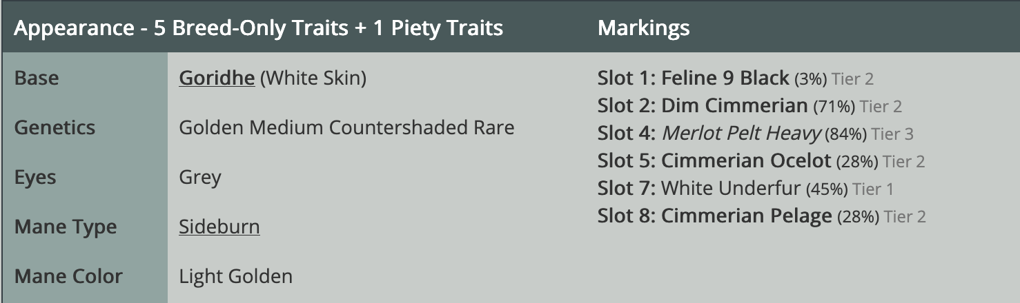
Task: Click the Markings column header
Action: point(643,28)
